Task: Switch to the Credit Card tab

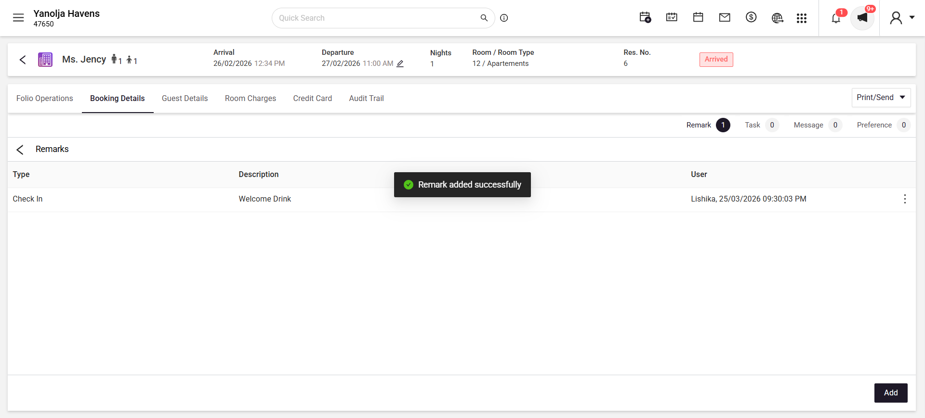Action: [313, 98]
